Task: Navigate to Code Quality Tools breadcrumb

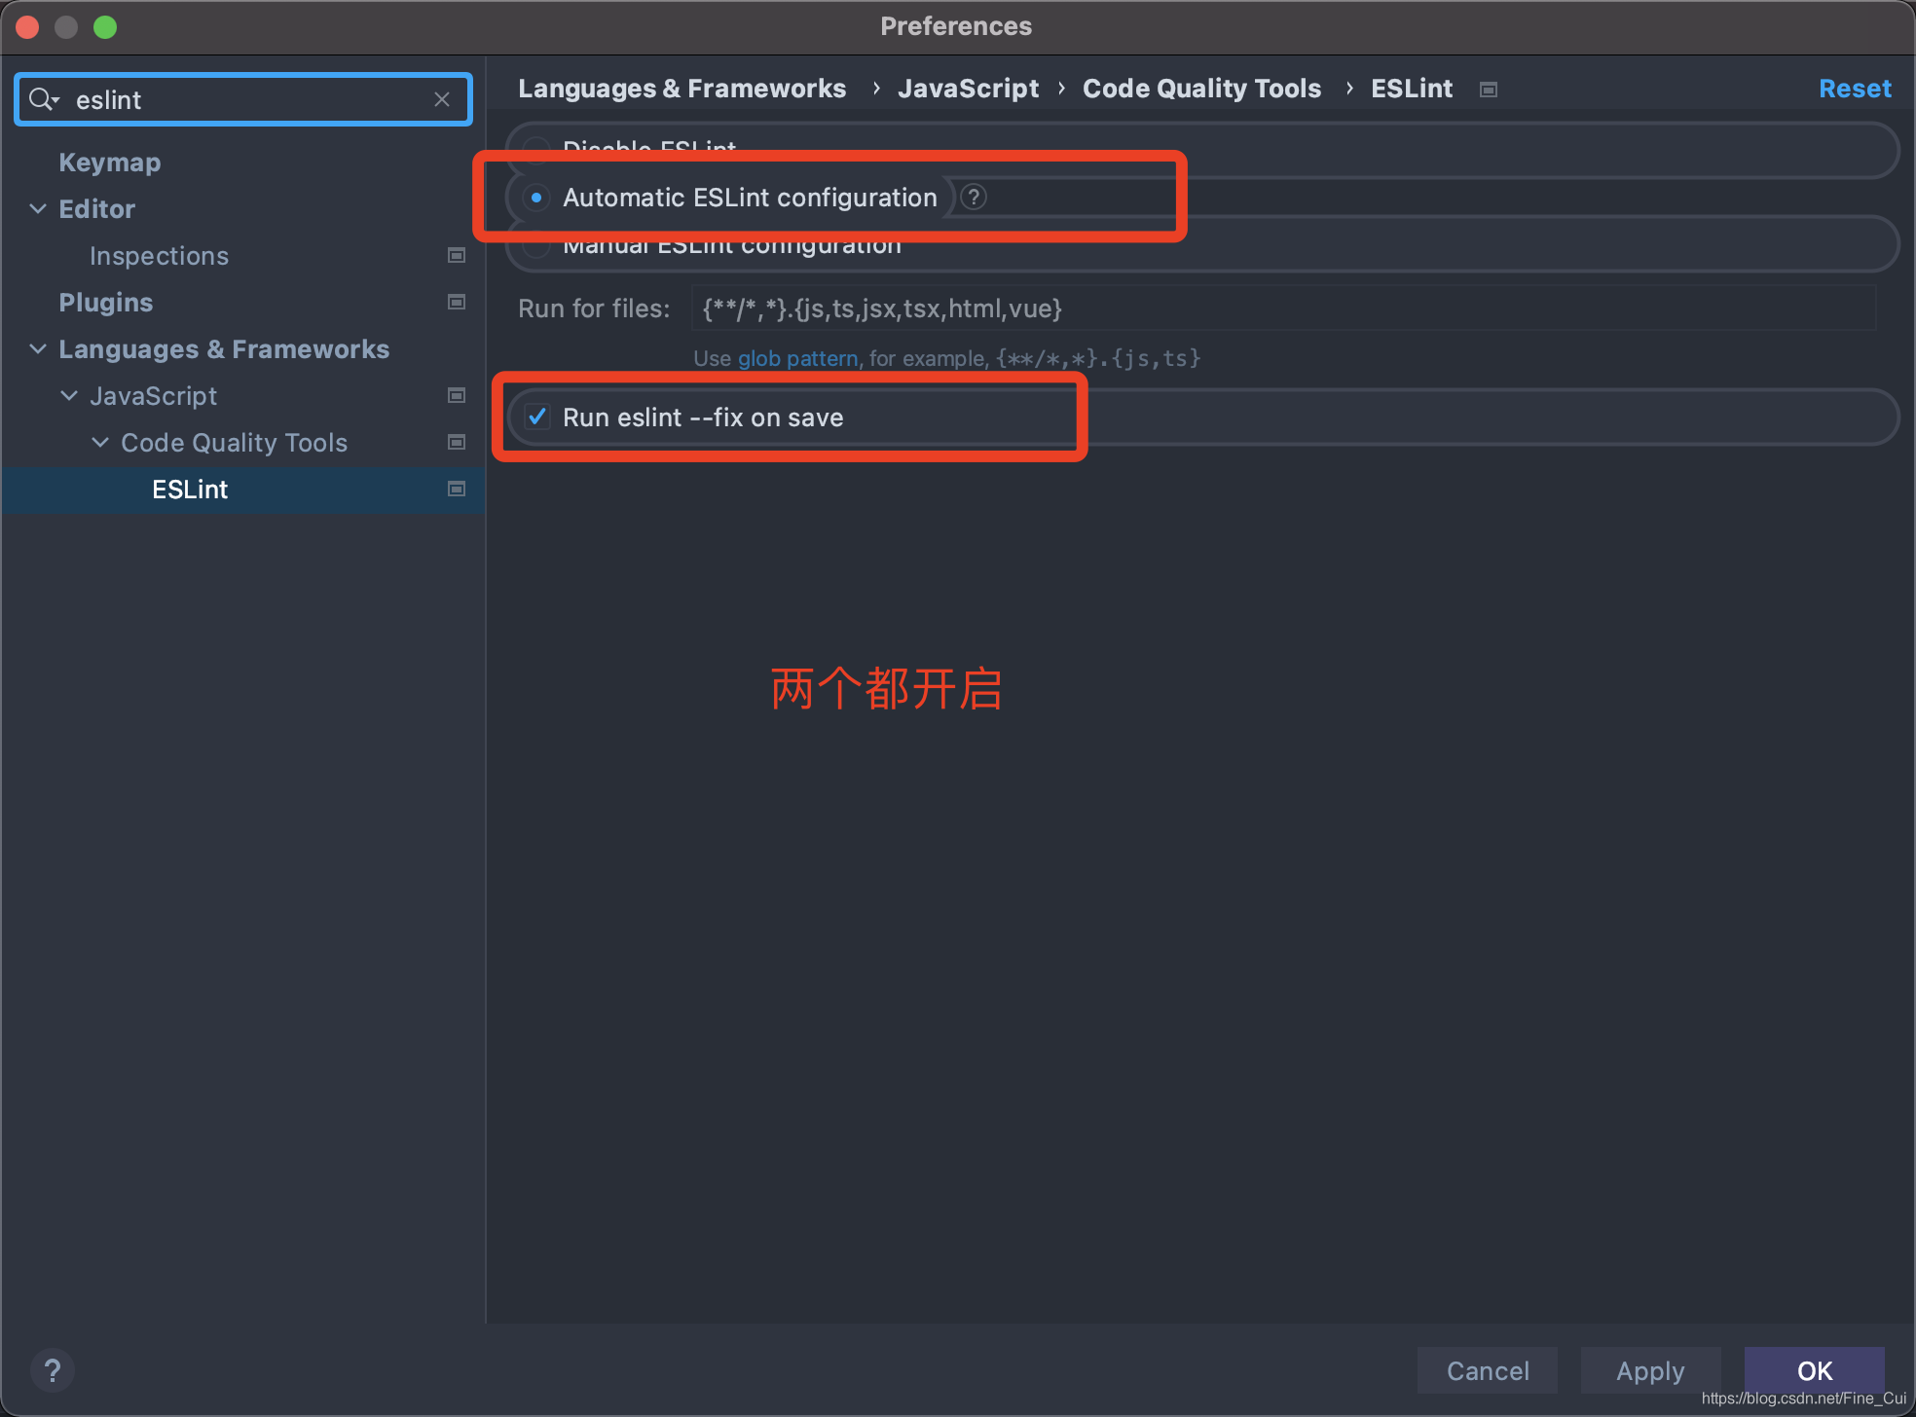Action: [1201, 89]
